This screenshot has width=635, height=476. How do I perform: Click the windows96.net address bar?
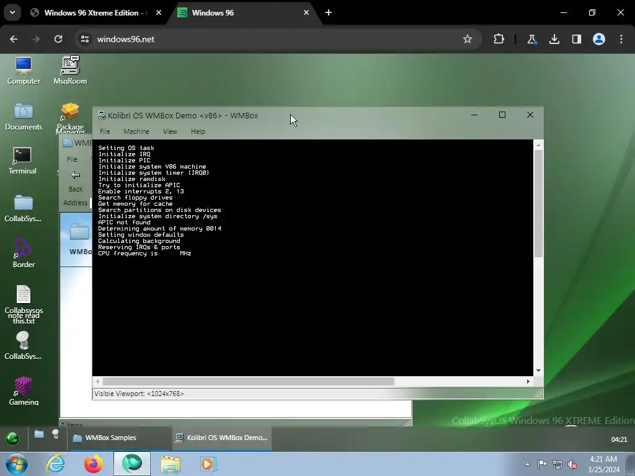point(278,39)
